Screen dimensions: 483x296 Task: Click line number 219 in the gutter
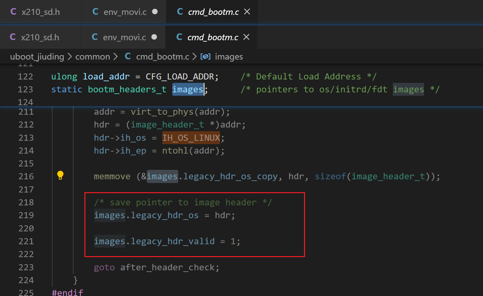click(x=26, y=215)
